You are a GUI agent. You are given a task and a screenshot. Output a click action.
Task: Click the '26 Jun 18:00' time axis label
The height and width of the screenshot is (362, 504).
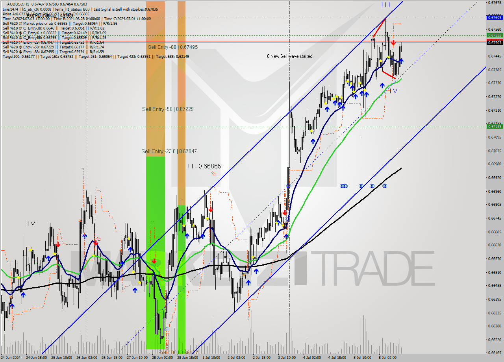pyautogui.click(x=112, y=358)
